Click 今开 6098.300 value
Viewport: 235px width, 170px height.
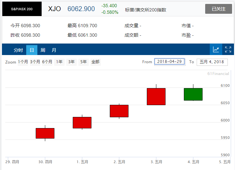click(x=25, y=26)
